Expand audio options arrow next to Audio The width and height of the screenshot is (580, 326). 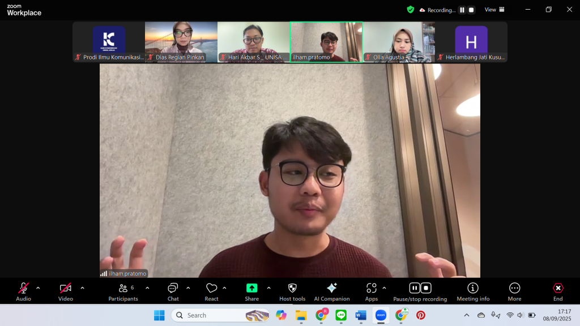(38, 288)
